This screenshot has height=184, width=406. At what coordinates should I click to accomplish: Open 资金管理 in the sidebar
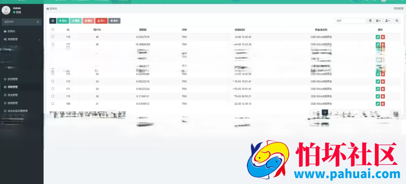pos(22,95)
